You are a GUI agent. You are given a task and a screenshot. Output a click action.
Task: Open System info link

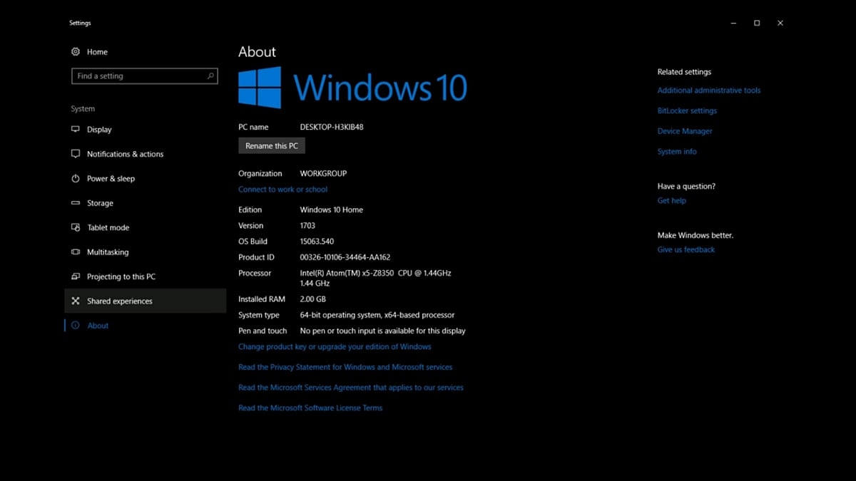point(677,151)
